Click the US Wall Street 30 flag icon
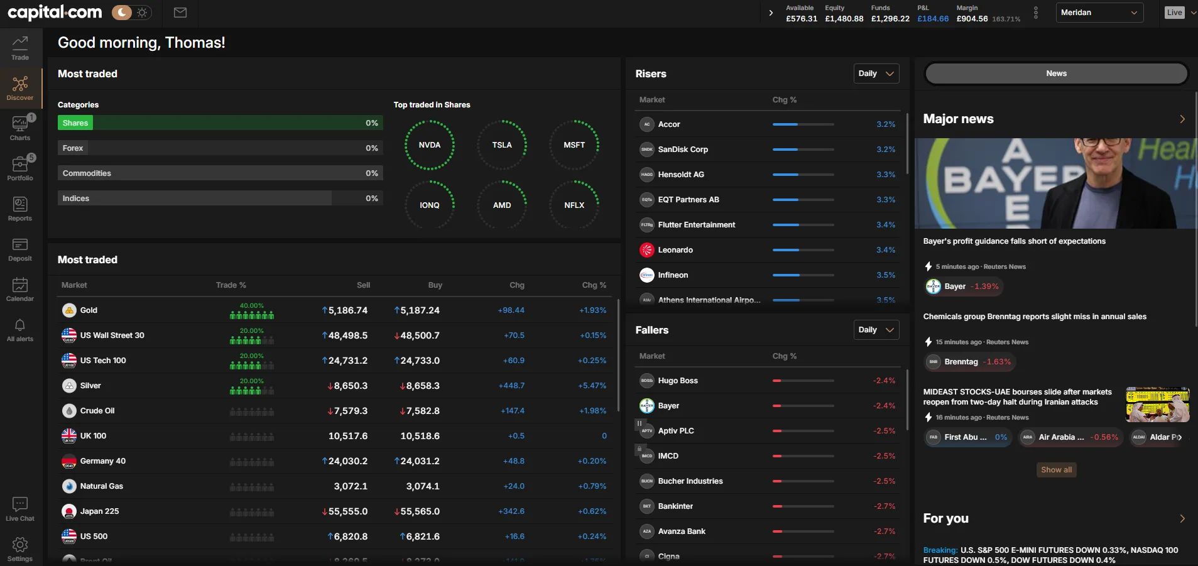This screenshot has height=566, width=1198. click(69, 335)
